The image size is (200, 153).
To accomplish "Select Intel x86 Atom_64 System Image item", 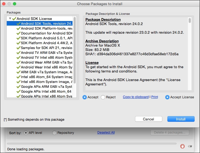I will pos(46,77).
